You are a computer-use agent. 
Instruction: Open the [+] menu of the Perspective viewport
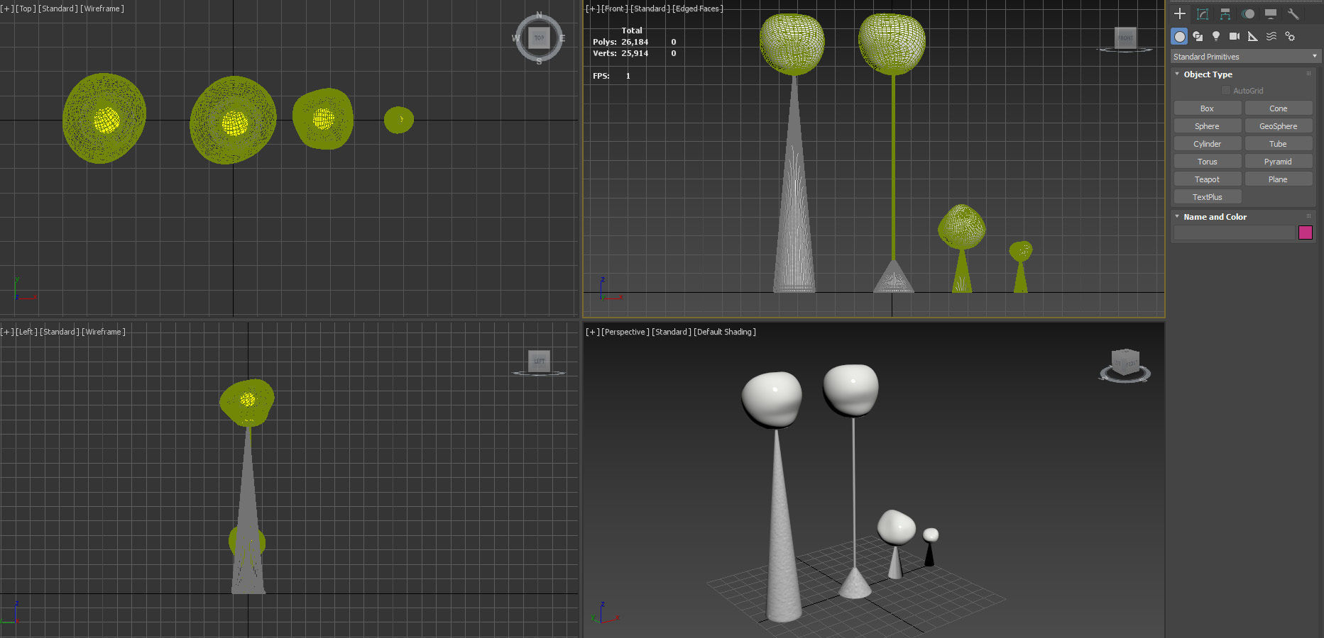592,332
